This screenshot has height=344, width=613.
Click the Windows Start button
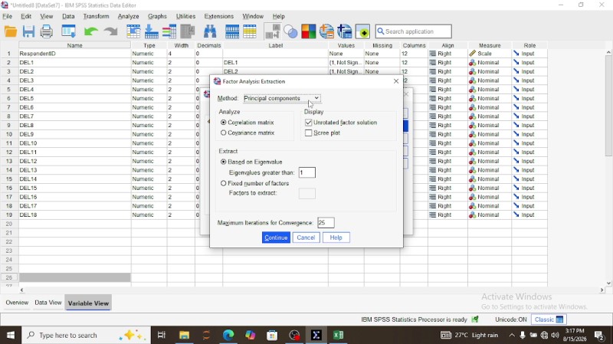click(x=11, y=335)
